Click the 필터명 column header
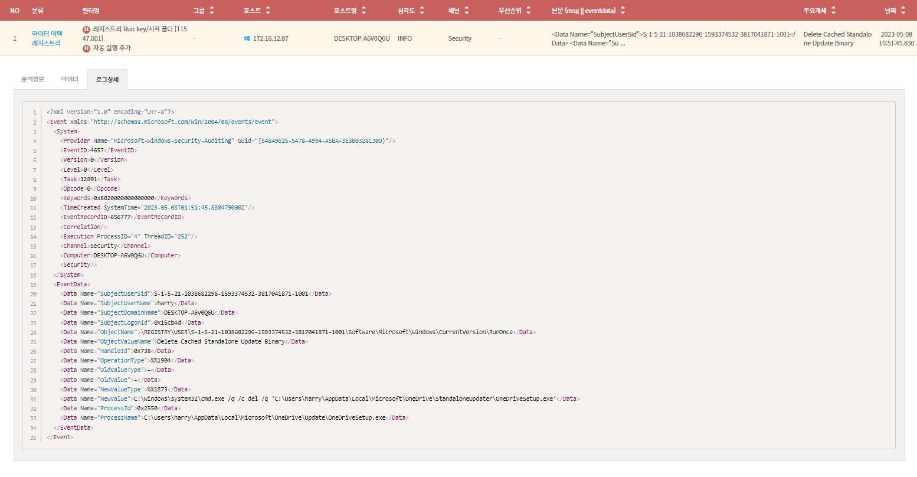This screenshot has height=477, width=917. point(91,11)
